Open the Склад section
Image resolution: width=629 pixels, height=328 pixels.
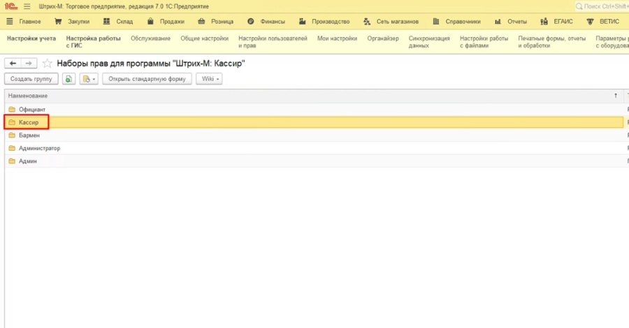tap(124, 21)
